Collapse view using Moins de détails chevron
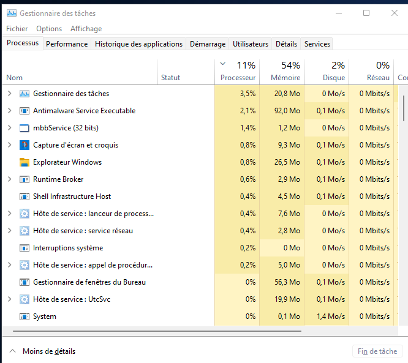The height and width of the screenshot is (363, 408). (x=12, y=351)
